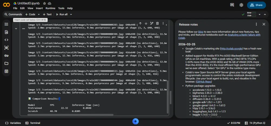The width and height of the screenshot is (271, 126).
Task: Open the settings gear
Action: coord(241,5)
